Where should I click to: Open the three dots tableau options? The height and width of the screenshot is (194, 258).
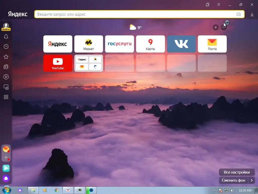(x=224, y=27)
